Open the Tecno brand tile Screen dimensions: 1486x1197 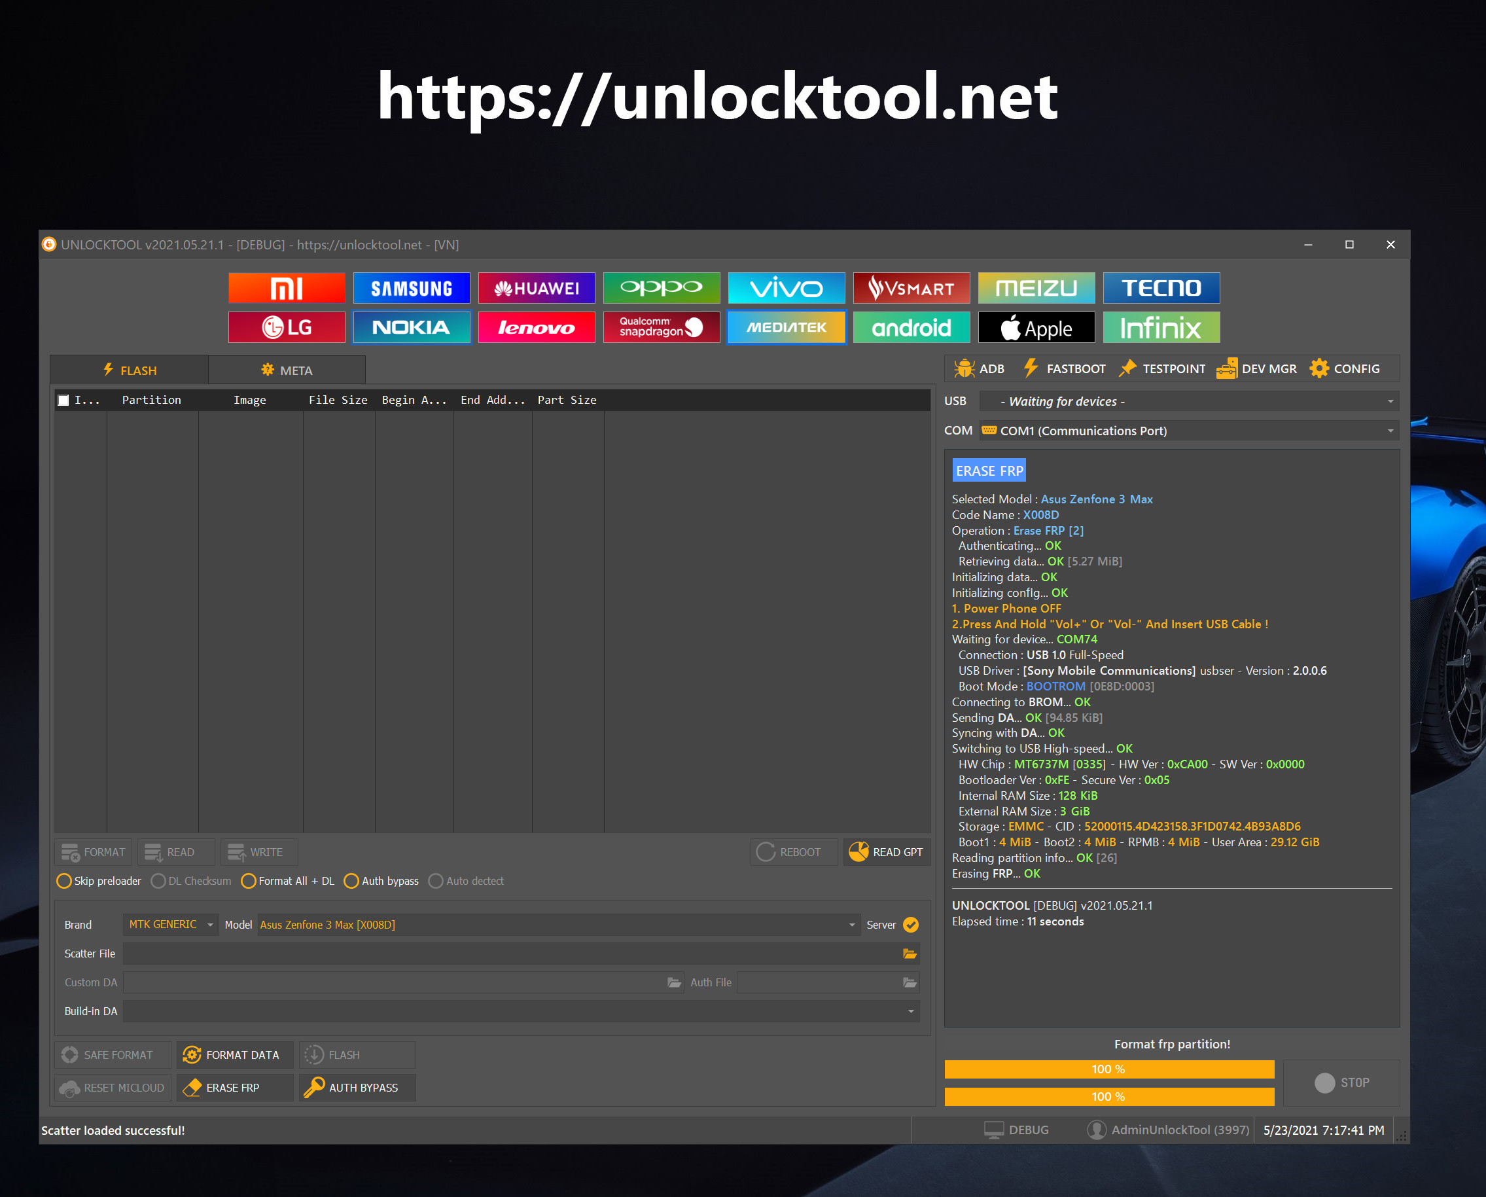[x=1161, y=288]
